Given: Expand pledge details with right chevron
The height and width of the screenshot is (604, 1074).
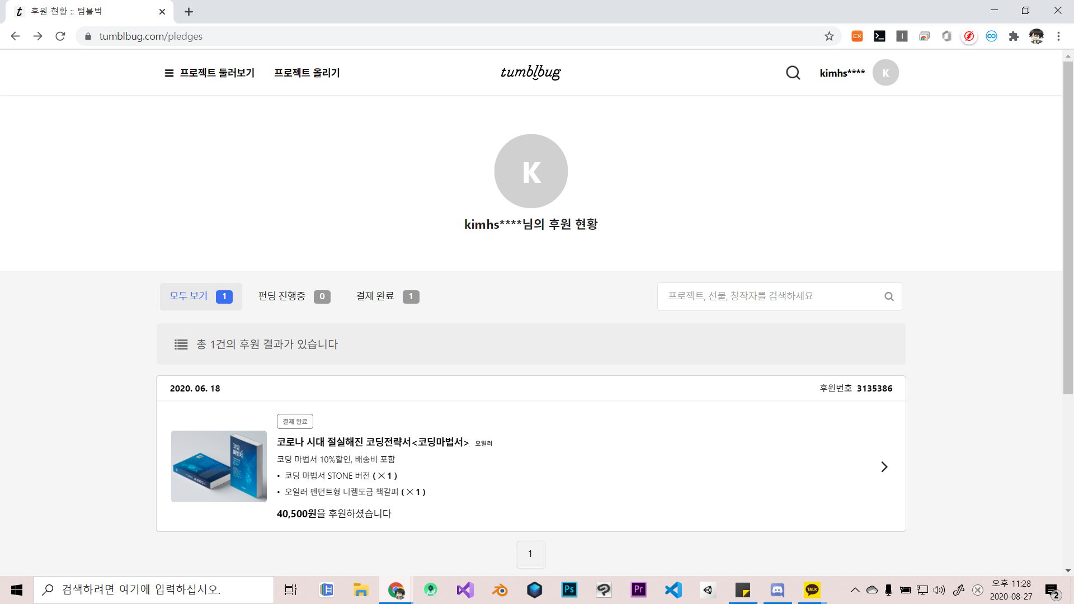Looking at the screenshot, I should coord(884,467).
